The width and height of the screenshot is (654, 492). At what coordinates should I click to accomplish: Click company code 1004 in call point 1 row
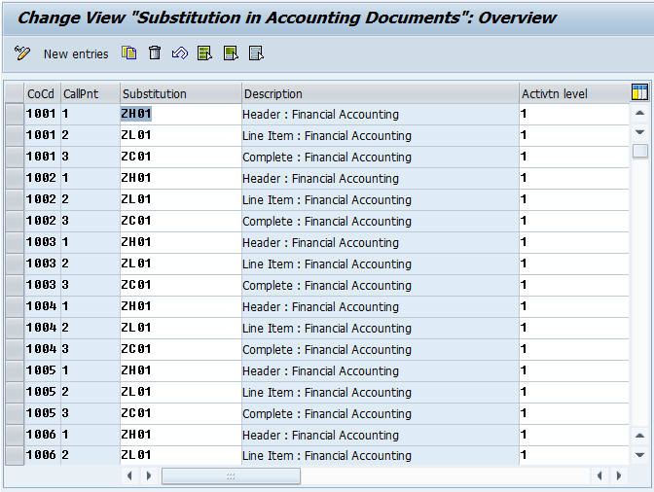click(41, 306)
